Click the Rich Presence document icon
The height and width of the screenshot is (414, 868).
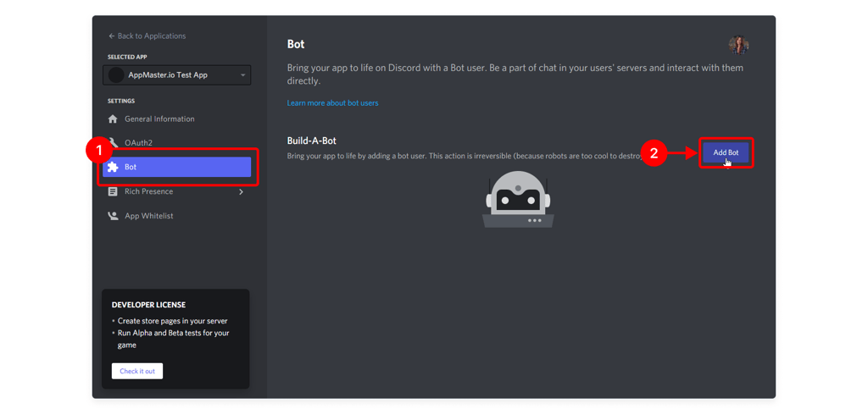pos(113,192)
